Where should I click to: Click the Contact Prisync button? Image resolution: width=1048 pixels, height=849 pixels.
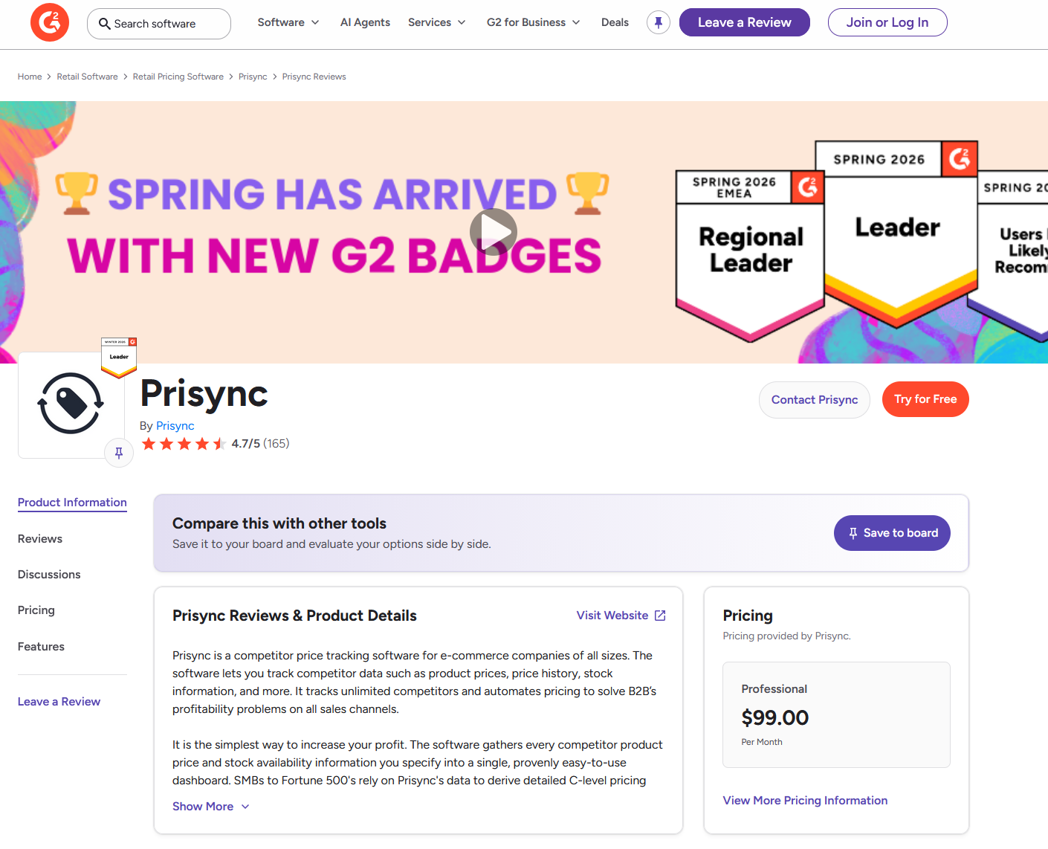[814, 399]
